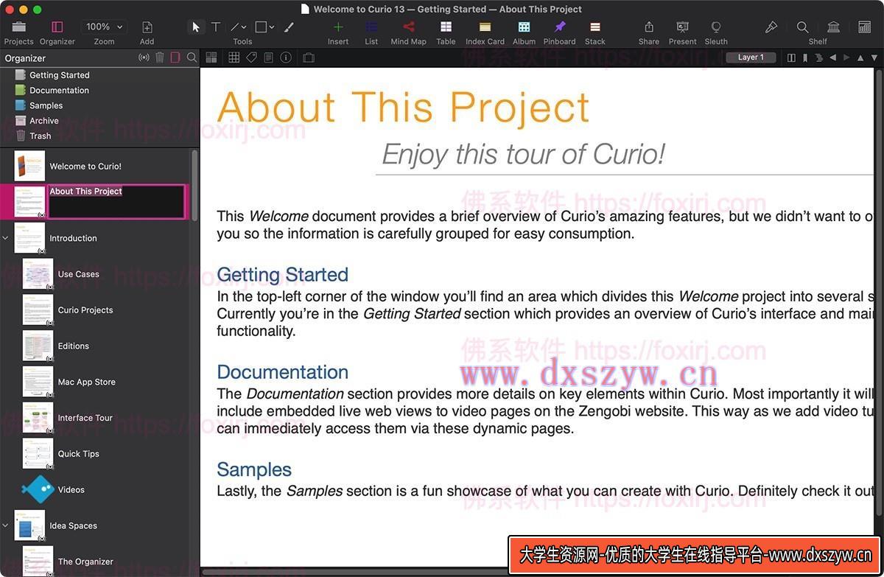
Task: Click the briefcase icon in secondary toolbar
Action: [309, 57]
